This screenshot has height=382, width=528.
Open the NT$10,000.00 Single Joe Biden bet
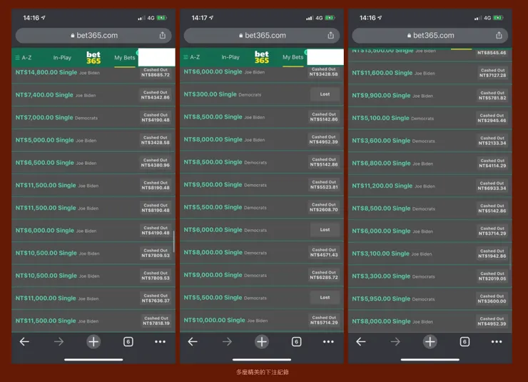click(262, 320)
